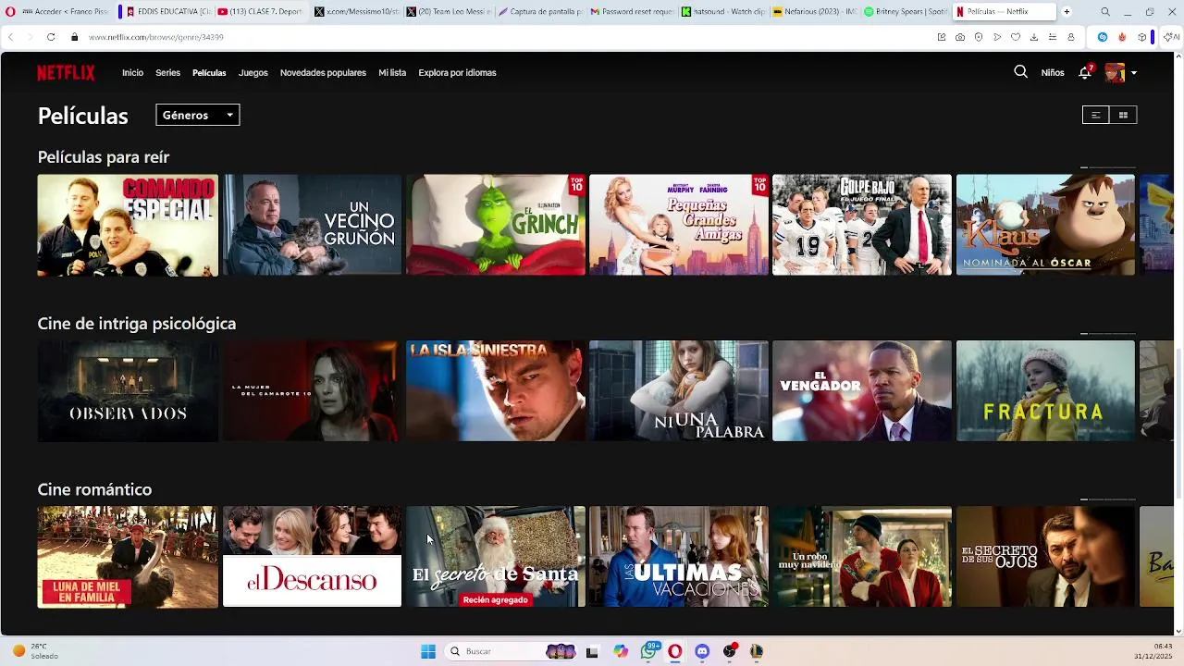Open the Películas para reír row title
Screen dimensions: 1184x666
[x=104, y=157]
